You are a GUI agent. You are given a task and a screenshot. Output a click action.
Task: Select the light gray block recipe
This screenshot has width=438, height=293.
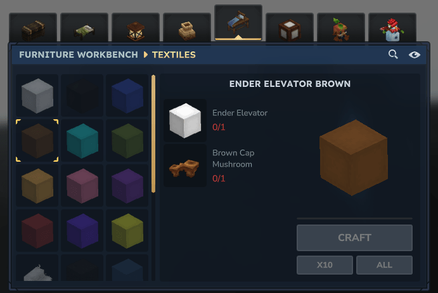(37, 96)
